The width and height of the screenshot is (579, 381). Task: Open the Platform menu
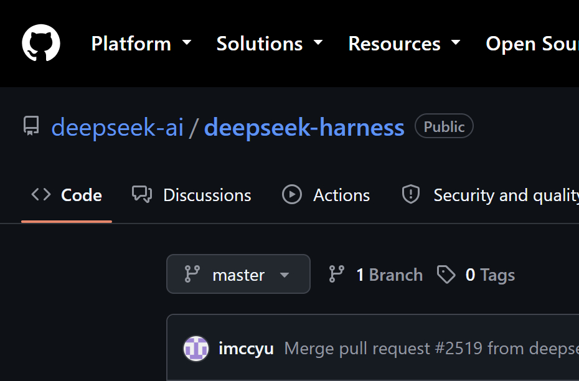(141, 44)
